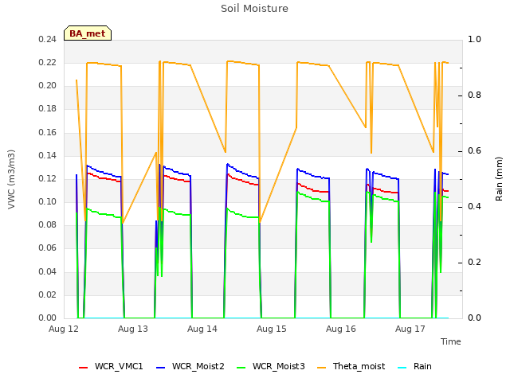Click the 0.08 left axis value

48,224
